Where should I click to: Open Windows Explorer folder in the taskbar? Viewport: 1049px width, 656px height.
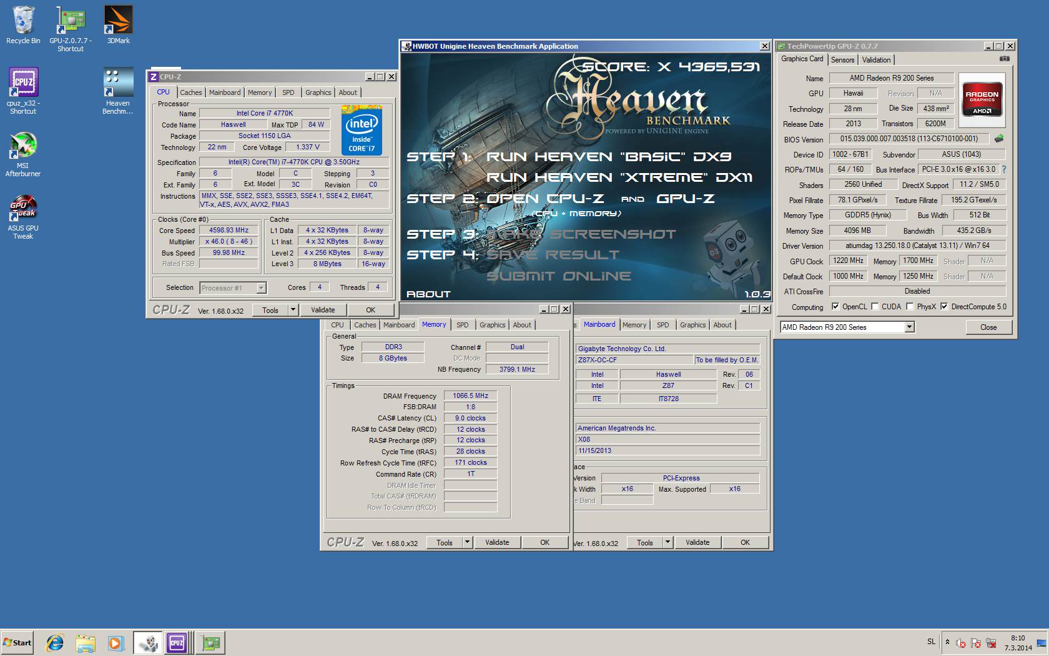pyautogui.click(x=86, y=642)
